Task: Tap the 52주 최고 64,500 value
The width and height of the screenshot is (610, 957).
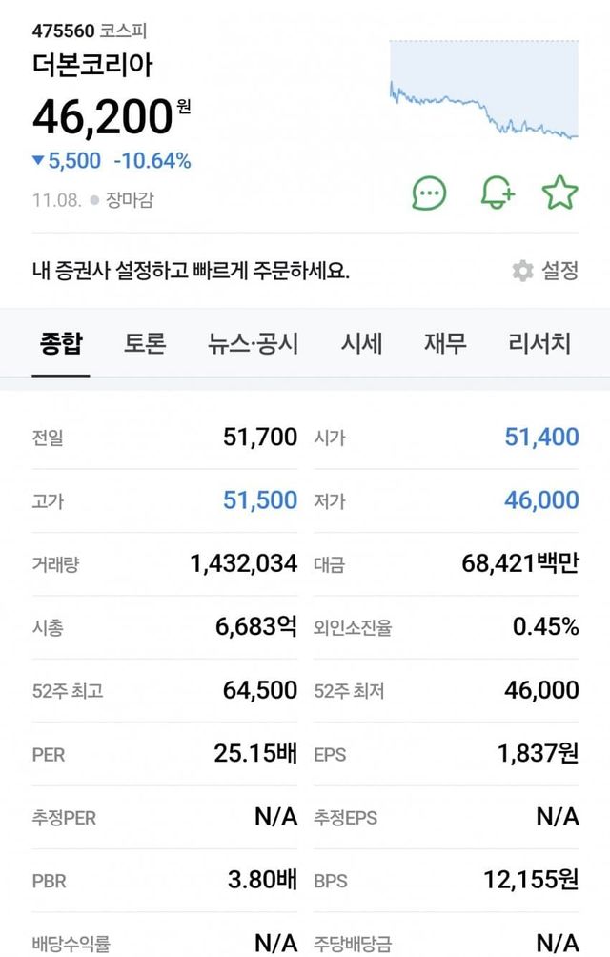Action: (x=260, y=691)
